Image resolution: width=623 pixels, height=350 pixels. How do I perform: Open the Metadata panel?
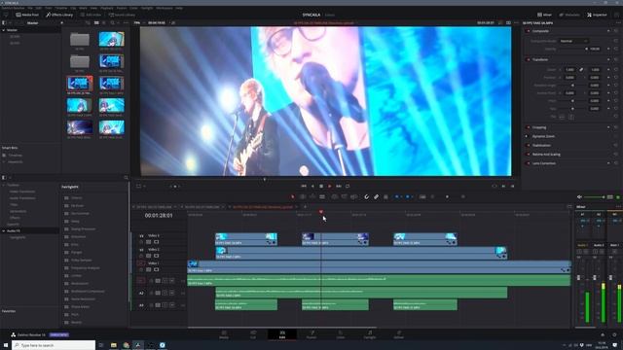click(x=569, y=15)
